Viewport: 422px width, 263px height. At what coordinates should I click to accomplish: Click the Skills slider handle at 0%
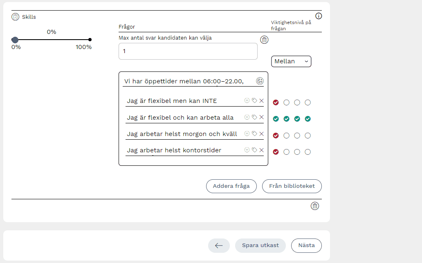pos(15,40)
